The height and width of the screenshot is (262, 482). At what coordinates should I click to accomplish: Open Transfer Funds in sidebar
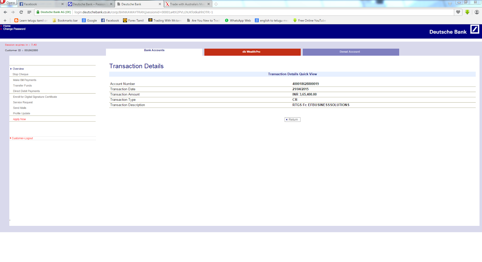coord(22,85)
